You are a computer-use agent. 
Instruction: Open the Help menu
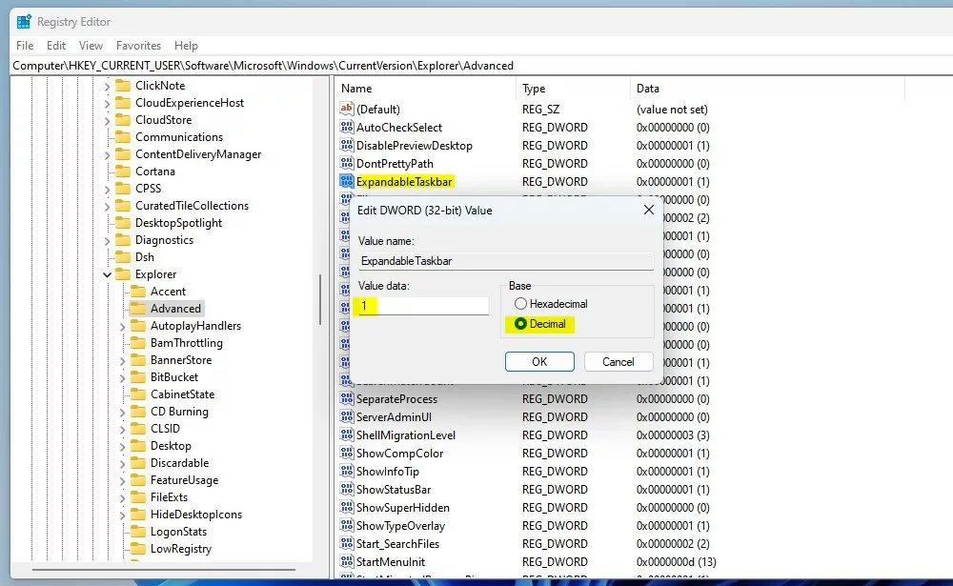tap(186, 46)
